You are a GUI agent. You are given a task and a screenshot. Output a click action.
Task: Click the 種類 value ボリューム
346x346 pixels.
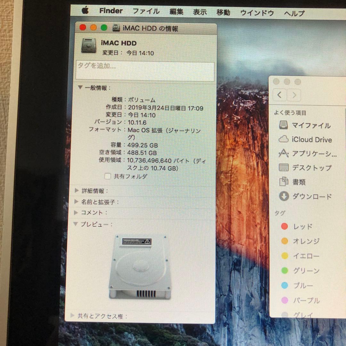tap(142, 100)
